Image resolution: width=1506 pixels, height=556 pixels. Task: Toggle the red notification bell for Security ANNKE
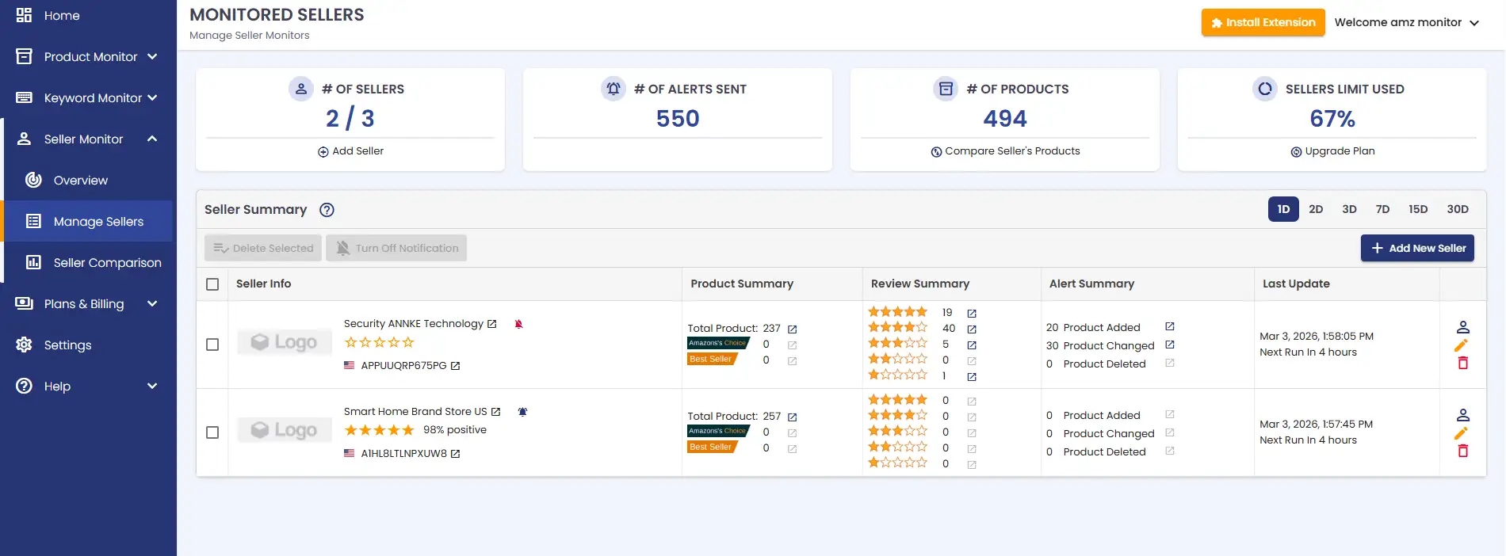point(519,324)
